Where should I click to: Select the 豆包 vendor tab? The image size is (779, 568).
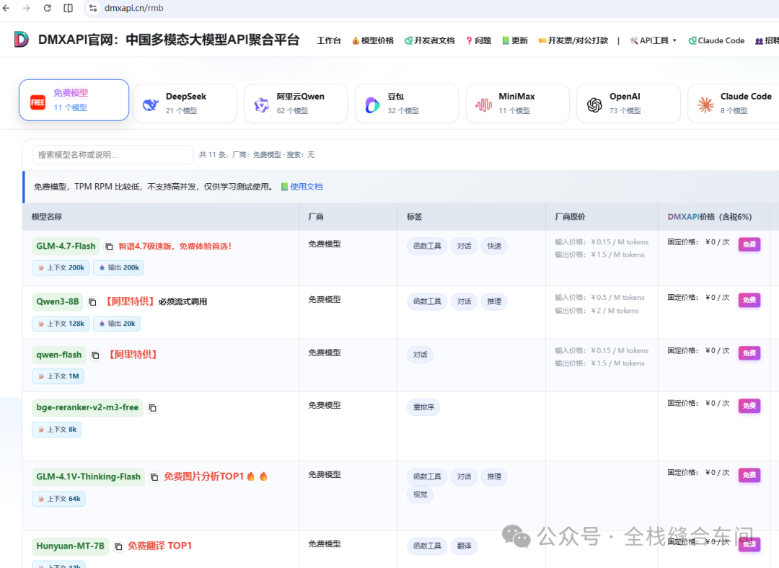[x=406, y=103]
